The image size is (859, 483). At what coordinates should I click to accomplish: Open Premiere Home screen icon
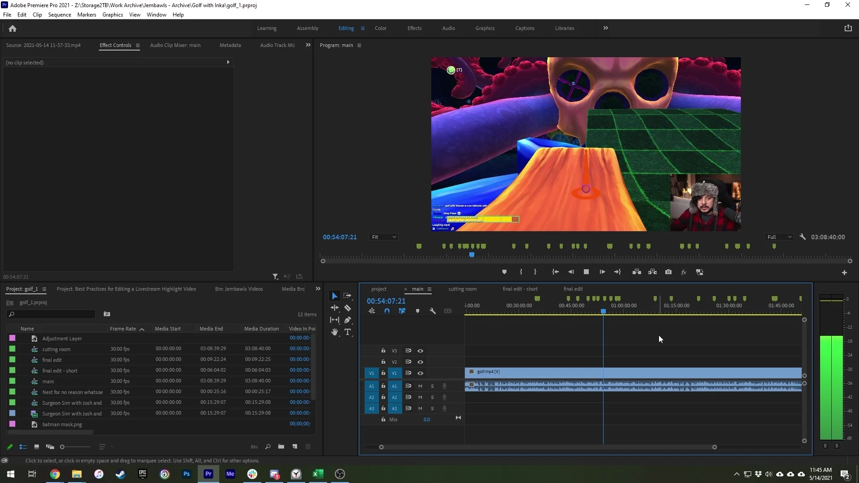(x=13, y=28)
